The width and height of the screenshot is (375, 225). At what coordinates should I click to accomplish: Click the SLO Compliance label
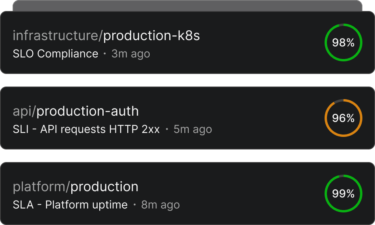[x=56, y=53]
